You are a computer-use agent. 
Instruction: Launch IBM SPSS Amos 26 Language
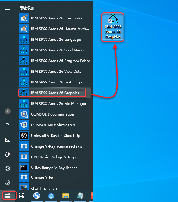click(55, 39)
